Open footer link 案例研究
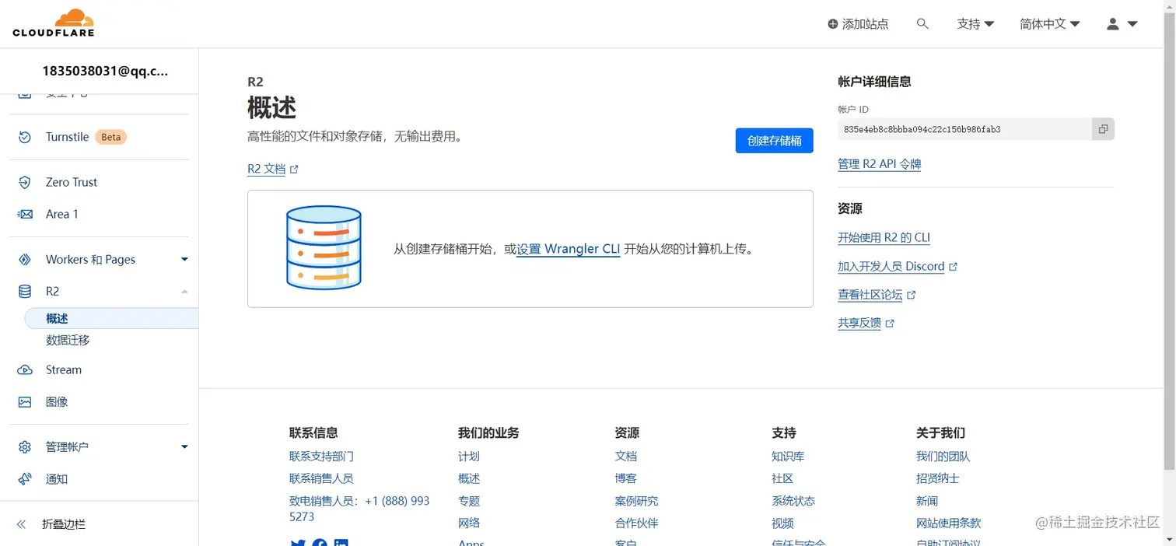 tap(636, 501)
